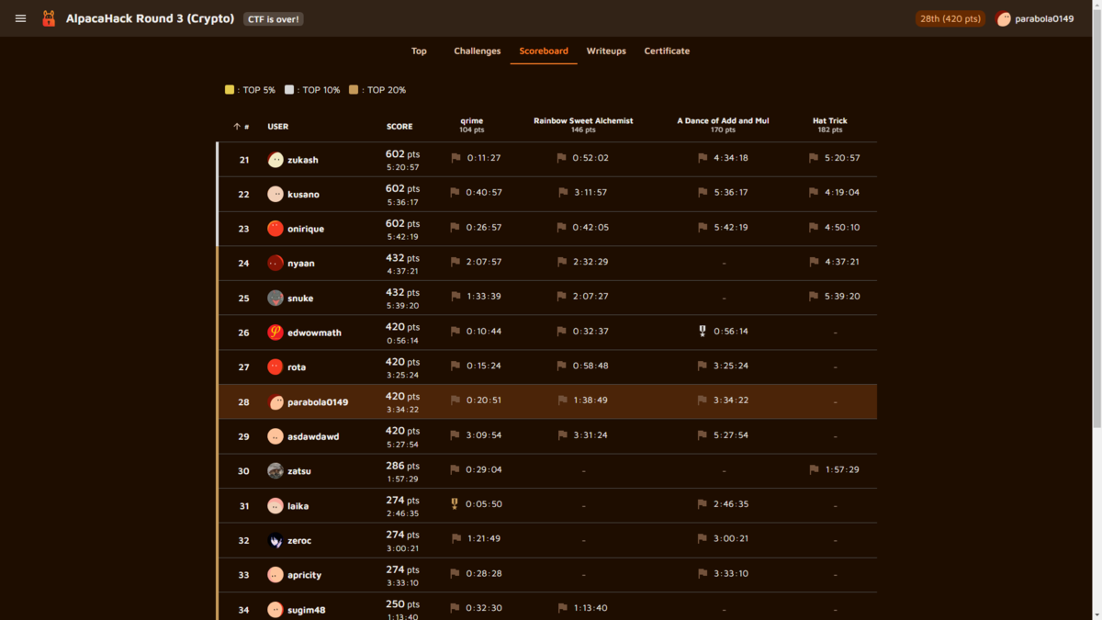Switch to the Top tab
This screenshot has width=1102, height=620.
419,51
